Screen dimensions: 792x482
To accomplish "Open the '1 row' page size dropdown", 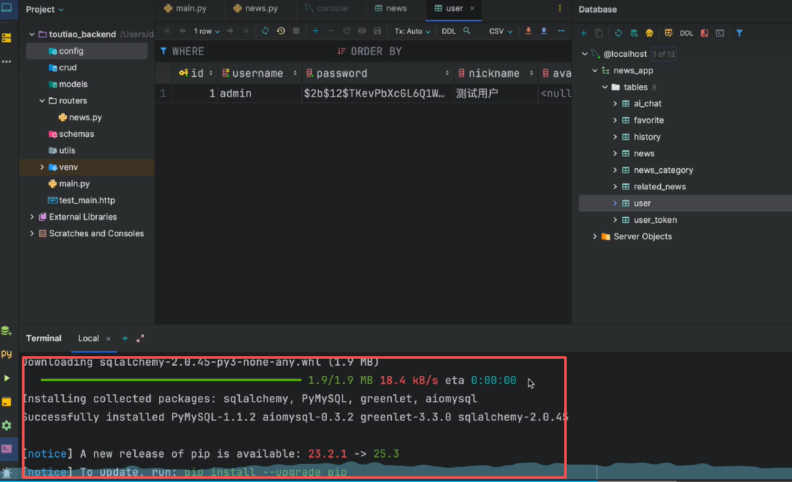I will click(207, 31).
